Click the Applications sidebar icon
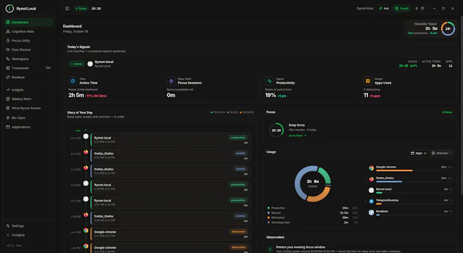463x253 pixels. pos(8,127)
